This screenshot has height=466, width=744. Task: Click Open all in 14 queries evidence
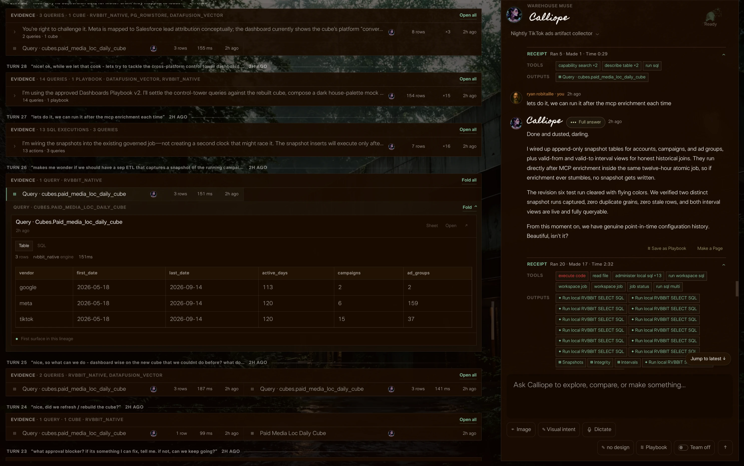468,79
